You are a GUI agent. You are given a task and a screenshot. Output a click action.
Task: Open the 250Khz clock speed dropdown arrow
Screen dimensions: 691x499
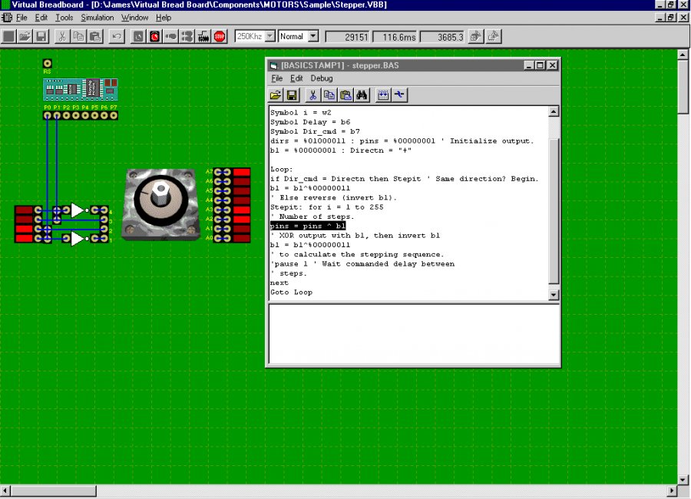pyautogui.click(x=270, y=36)
